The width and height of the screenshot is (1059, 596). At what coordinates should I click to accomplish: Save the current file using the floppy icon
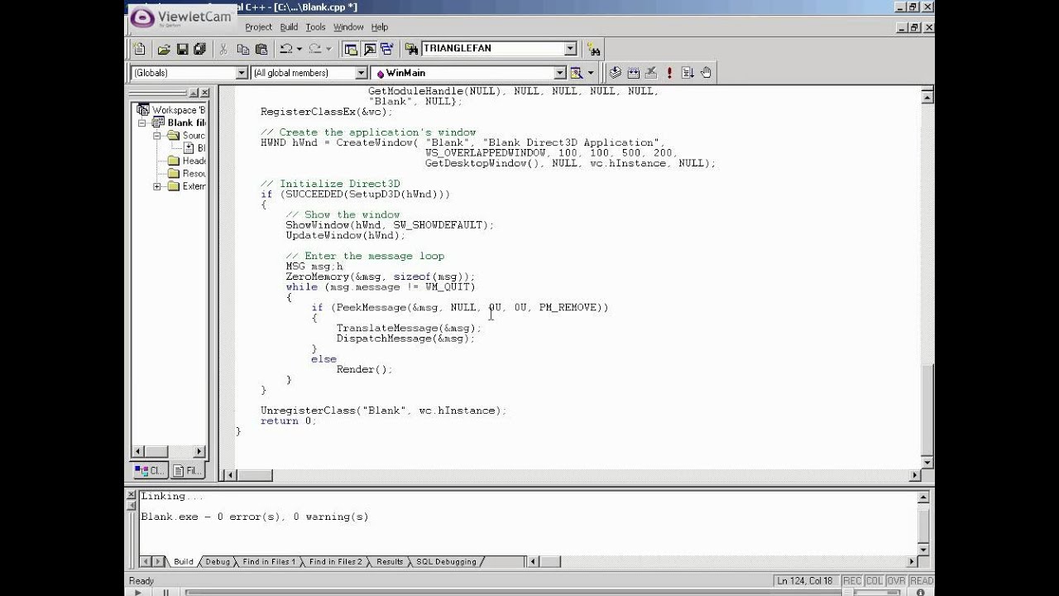[182, 49]
